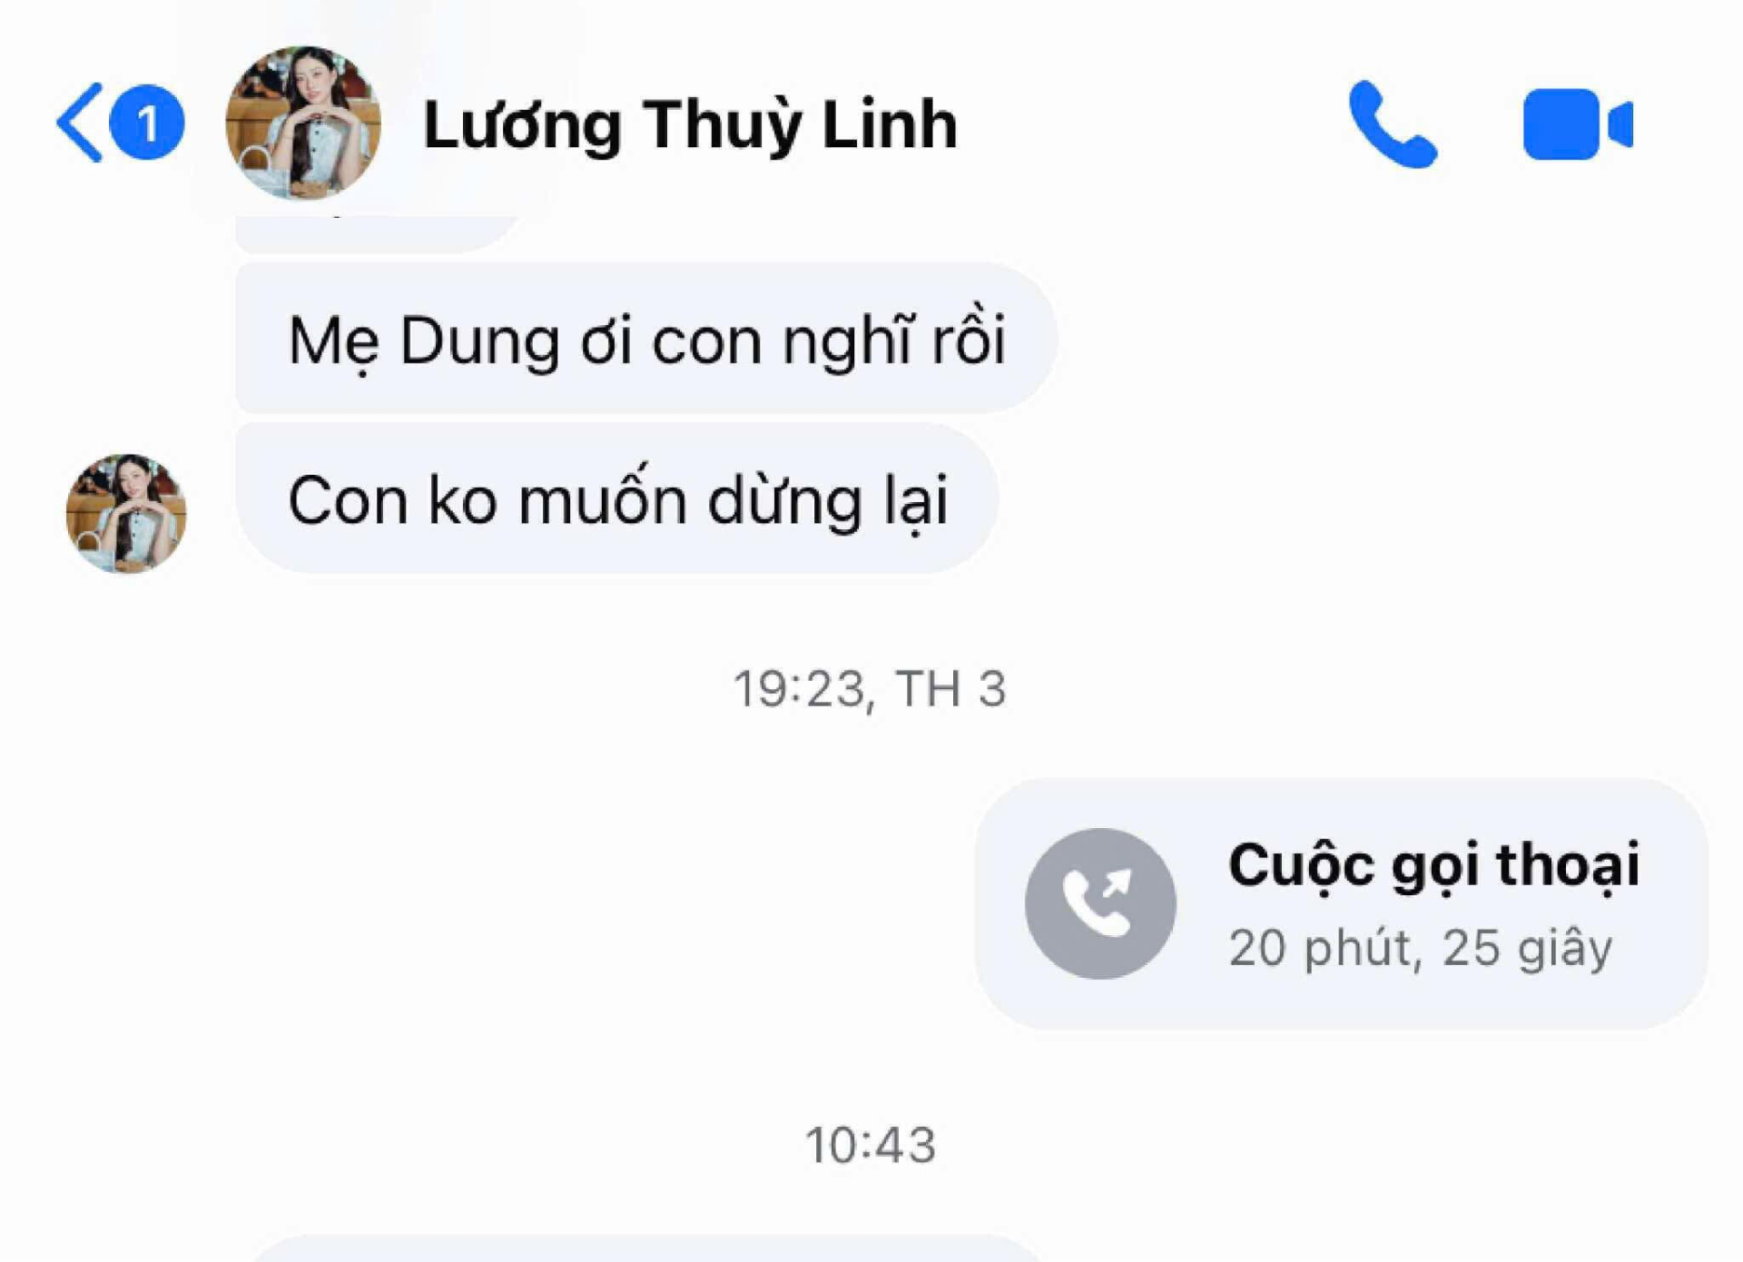Select the message 'Mẹ Dung ơi con nghĩ rồi'
Viewport: 1743px width, 1262px height.
645,339
